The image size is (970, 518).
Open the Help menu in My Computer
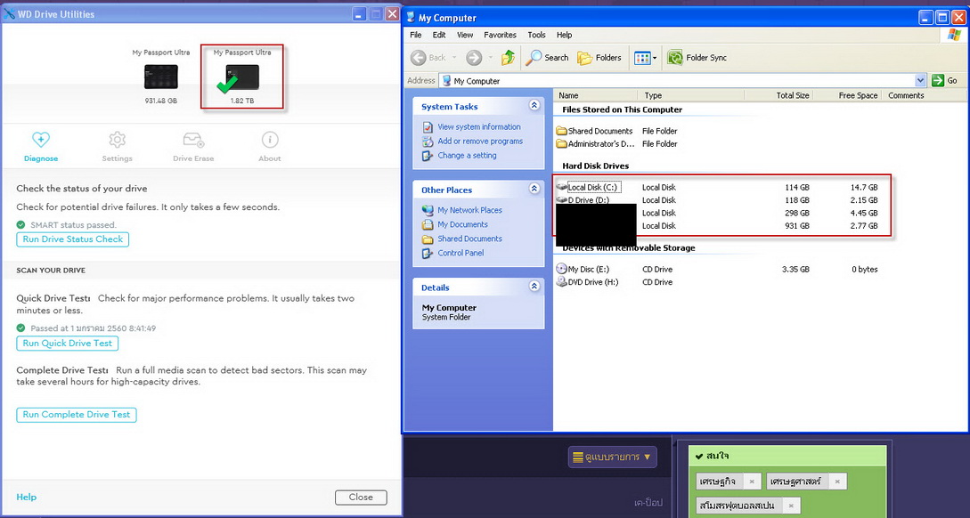(x=564, y=36)
